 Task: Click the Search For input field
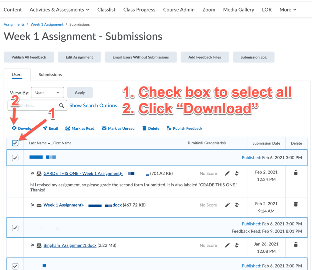point(34,106)
